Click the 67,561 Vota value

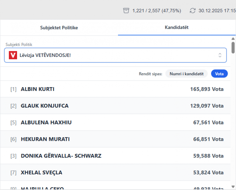(208, 122)
